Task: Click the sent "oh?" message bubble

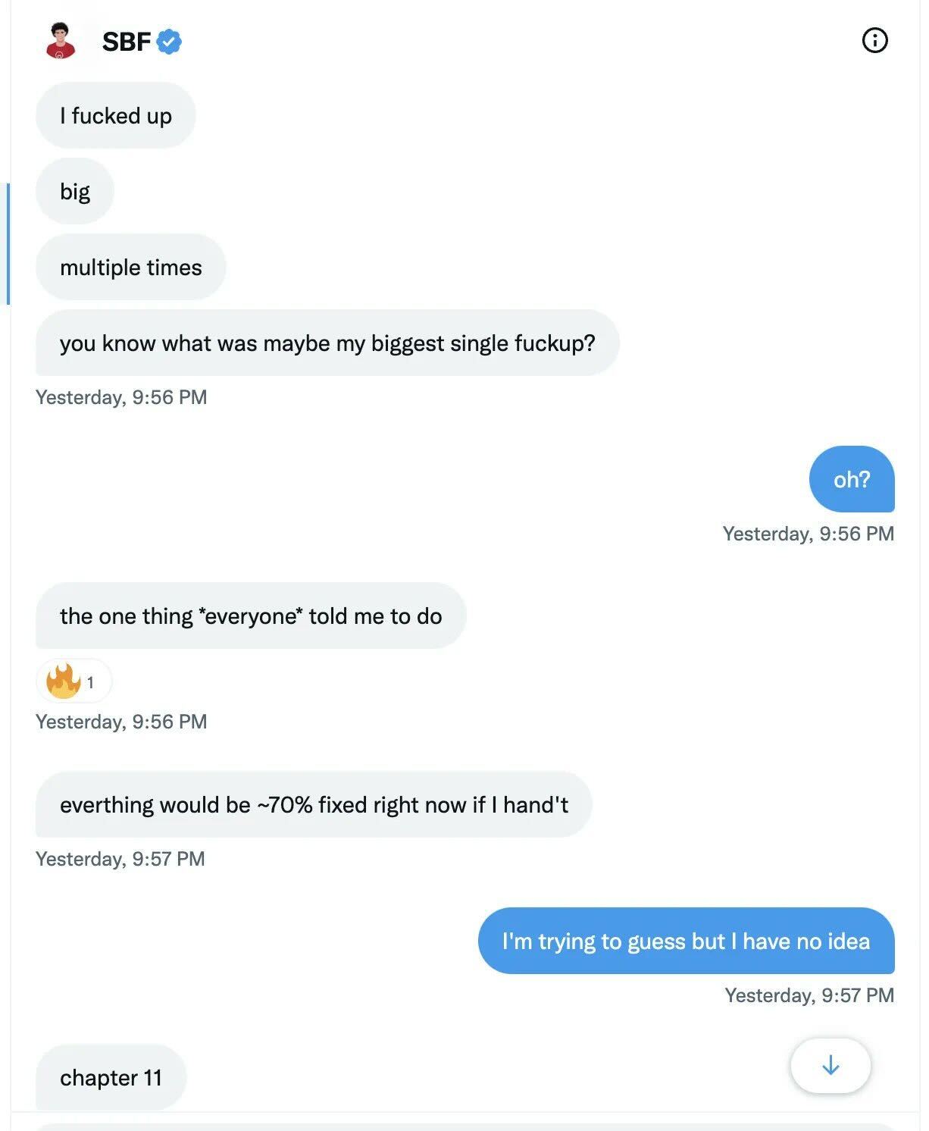Action: coord(851,480)
